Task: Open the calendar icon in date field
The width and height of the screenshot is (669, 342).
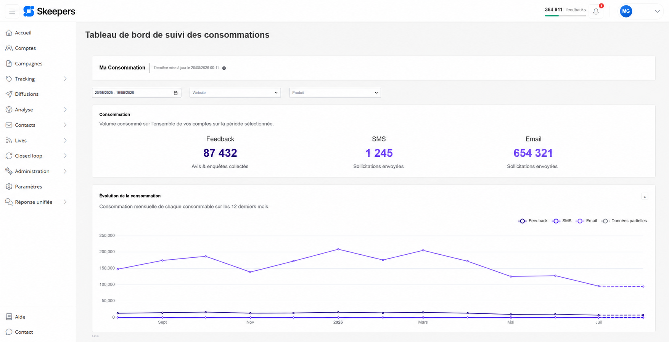Action: click(175, 93)
